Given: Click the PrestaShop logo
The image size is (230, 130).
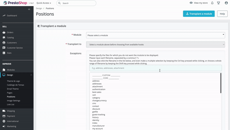Looking at the screenshot, I should click(x=15, y=3).
